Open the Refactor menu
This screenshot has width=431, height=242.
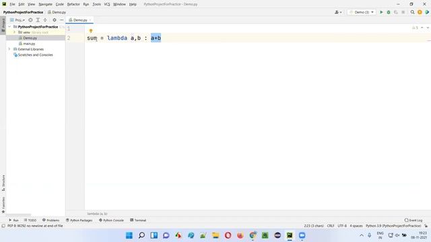tap(73, 4)
